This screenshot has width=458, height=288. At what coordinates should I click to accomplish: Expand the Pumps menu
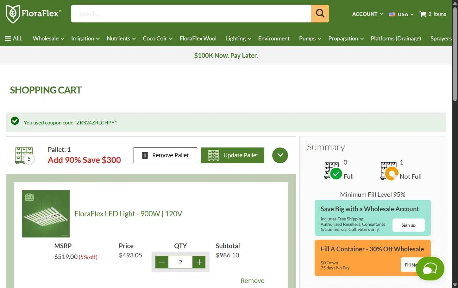coord(310,39)
